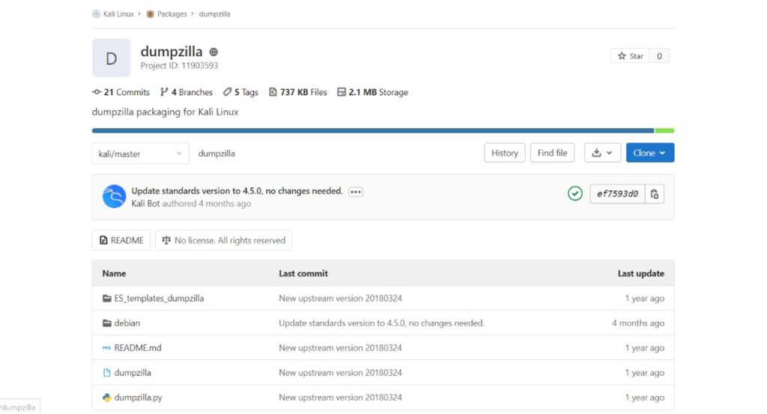Expand commit message with ellipsis button
The height and width of the screenshot is (414, 767).
coord(356,192)
